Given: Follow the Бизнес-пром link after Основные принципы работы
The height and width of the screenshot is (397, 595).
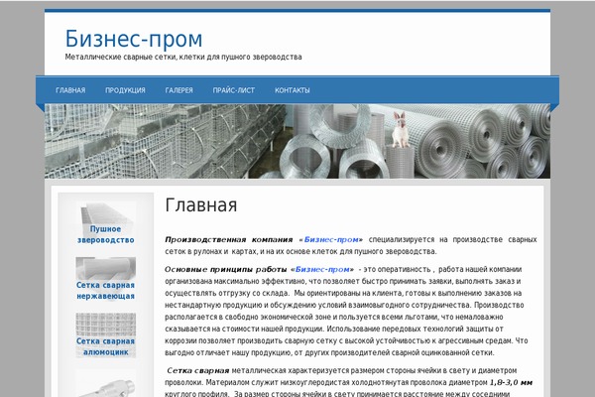Looking at the screenshot, I should [x=322, y=269].
